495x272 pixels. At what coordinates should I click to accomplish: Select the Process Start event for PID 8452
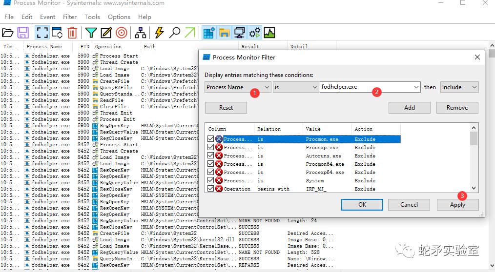tap(100, 145)
